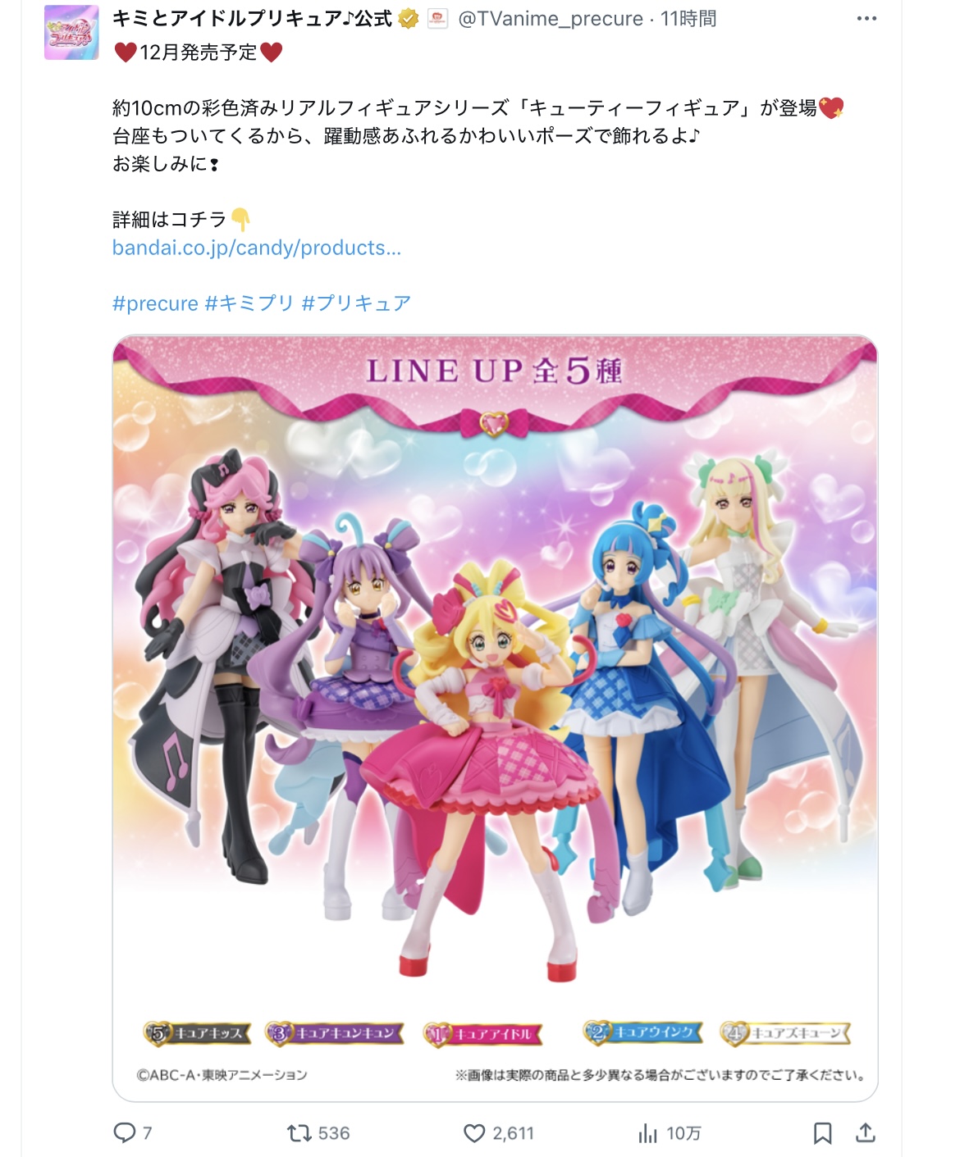
Task: Click the キュアウインク label in image
Action: (x=643, y=1032)
